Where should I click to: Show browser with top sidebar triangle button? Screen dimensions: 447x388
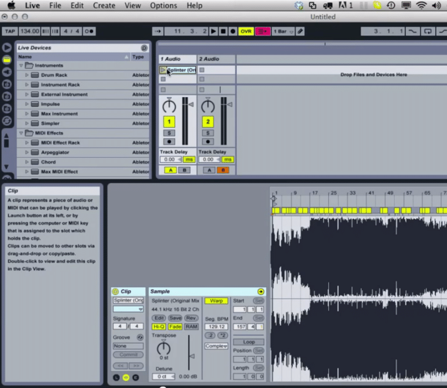coord(7,47)
